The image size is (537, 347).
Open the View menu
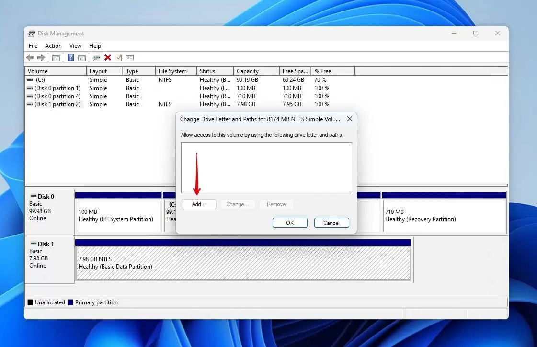point(75,46)
